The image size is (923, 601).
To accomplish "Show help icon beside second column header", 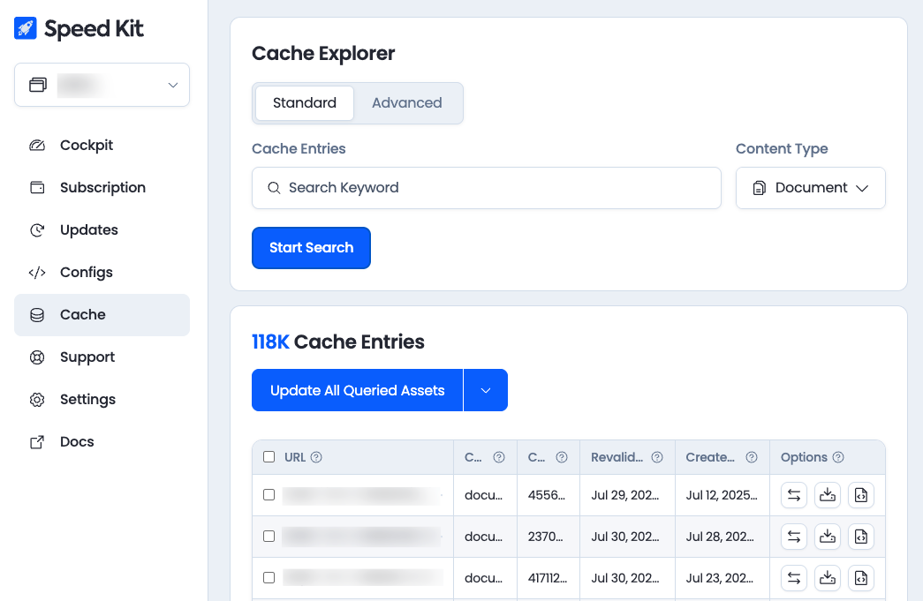I will click(498, 457).
